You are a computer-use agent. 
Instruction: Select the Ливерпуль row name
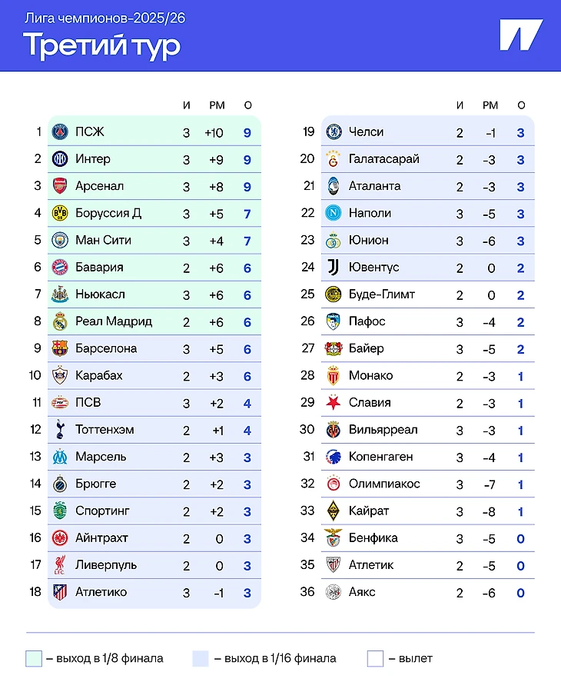click(106, 565)
